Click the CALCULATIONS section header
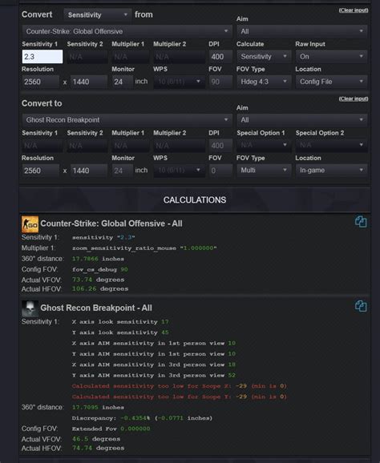 [195, 200]
